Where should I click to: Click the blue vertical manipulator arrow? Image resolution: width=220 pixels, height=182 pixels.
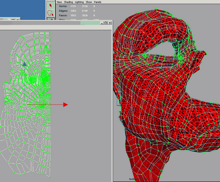click(25, 64)
